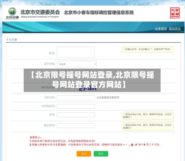Click the 北京交通 logo icon

point(12,13)
